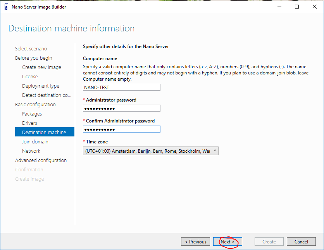Select Detect destination computer step
This screenshot has height=250, width=324.
pyautogui.click(x=47, y=95)
